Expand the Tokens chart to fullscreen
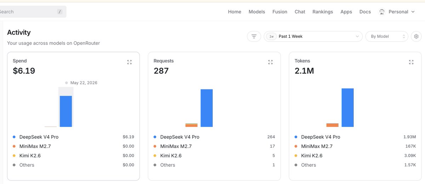 pos(411,62)
